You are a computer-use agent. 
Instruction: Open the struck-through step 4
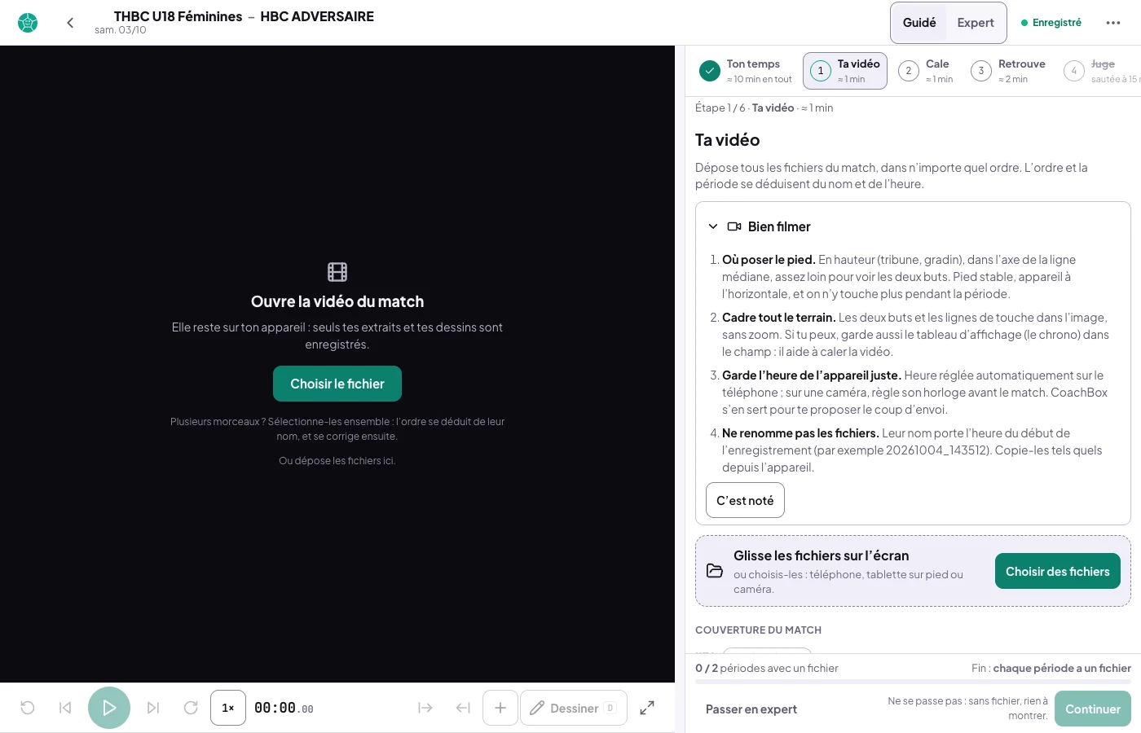(1100, 71)
